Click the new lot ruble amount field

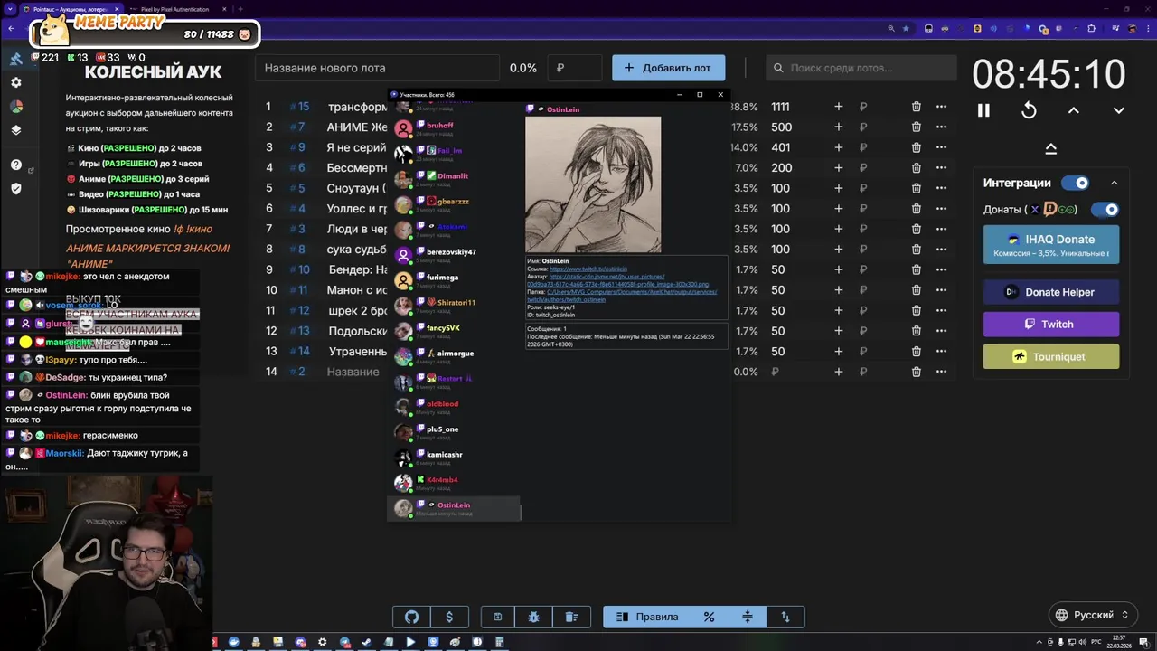[x=574, y=68]
